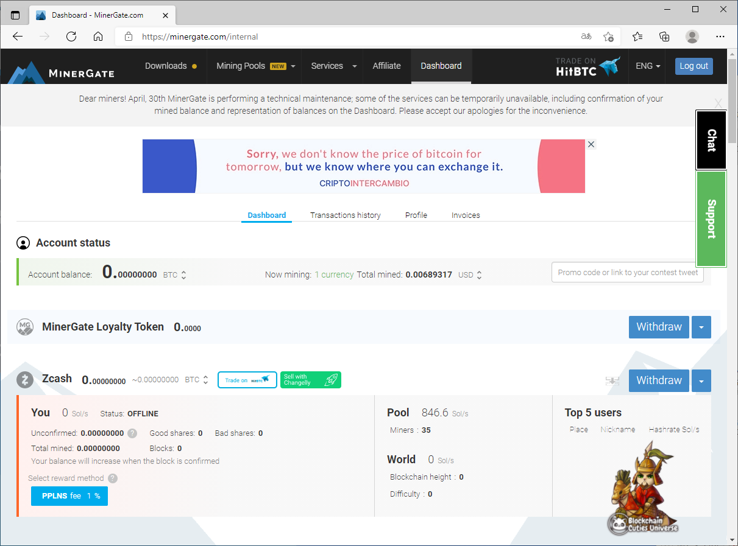Screen dimensions: 738x546
Task: Click the Zcash download miner icon
Action: (612, 381)
